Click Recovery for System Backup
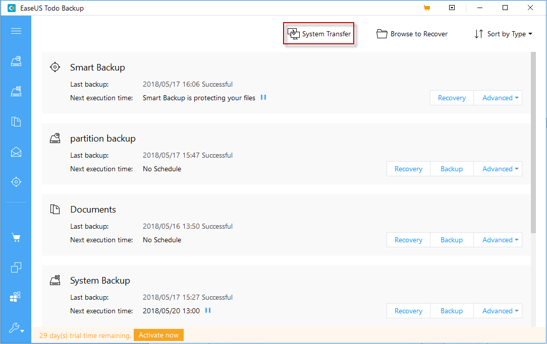The width and height of the screenshot is (547, 344). point(409,311)
